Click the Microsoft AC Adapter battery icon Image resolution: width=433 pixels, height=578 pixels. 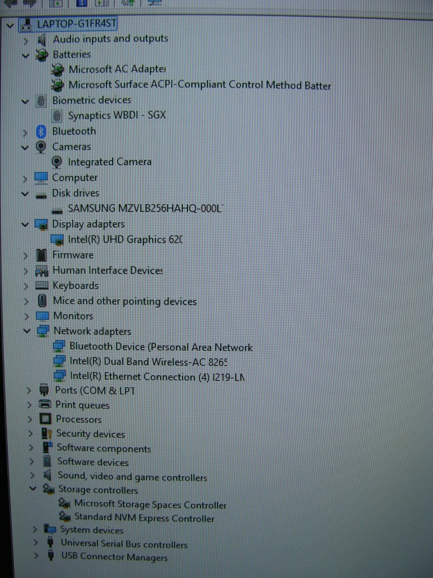pyautogui.click(x=57, y=69)
